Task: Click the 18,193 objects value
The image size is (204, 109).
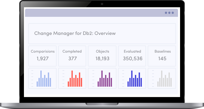Action: tap(103, 58)
